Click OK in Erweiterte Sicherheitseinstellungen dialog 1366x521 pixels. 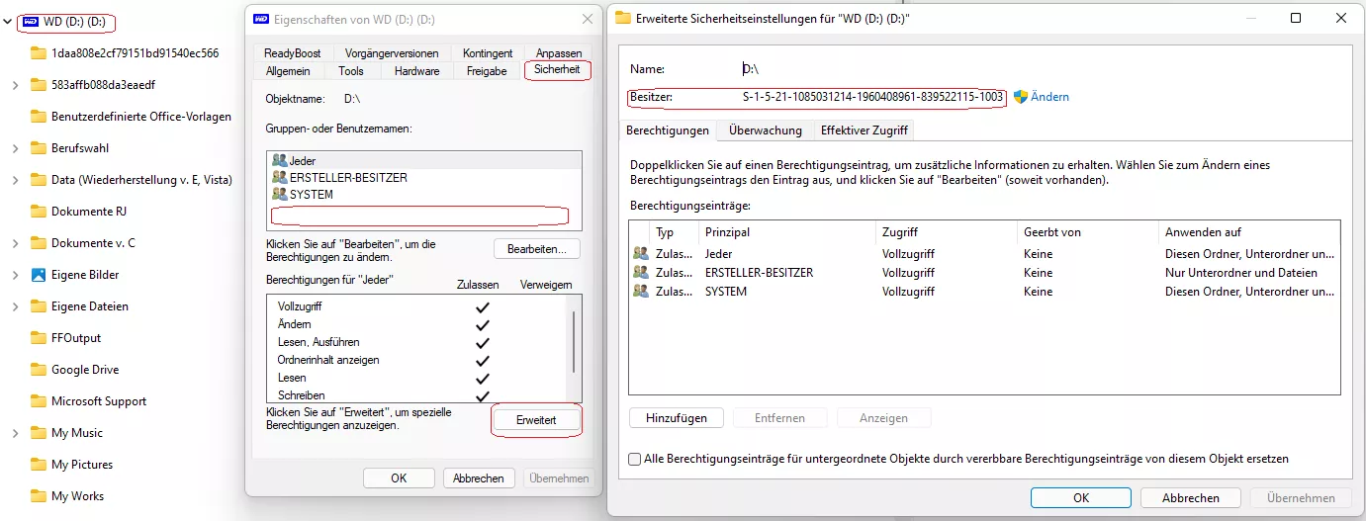1081,498
